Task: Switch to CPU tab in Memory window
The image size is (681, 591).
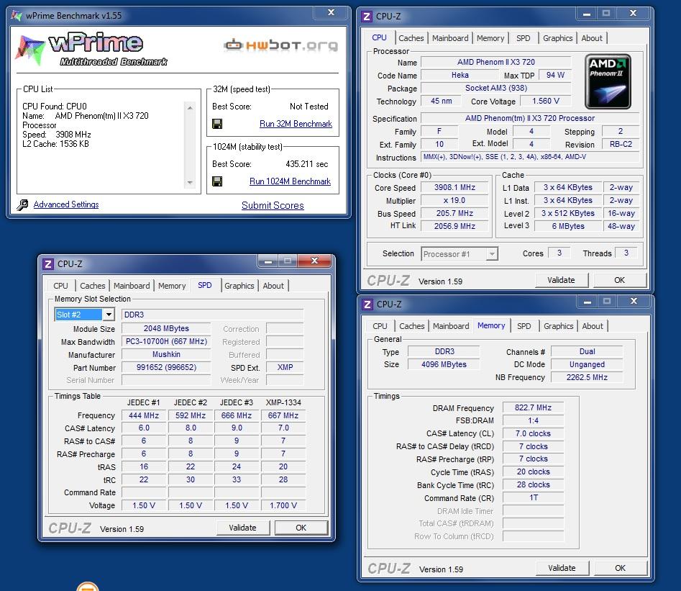Action: coord(380,326)
